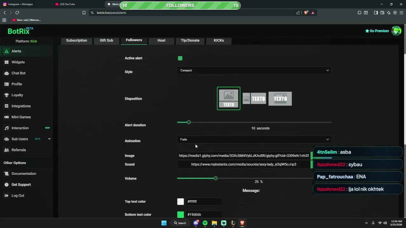Switch to the Host tab
Image resolution: width=406 pixels, height=228 pixels.
coord(161,41)
